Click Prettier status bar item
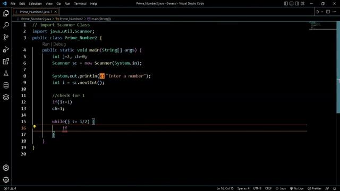Viewport: 340px width, 191px height. [x=314, y=188]
